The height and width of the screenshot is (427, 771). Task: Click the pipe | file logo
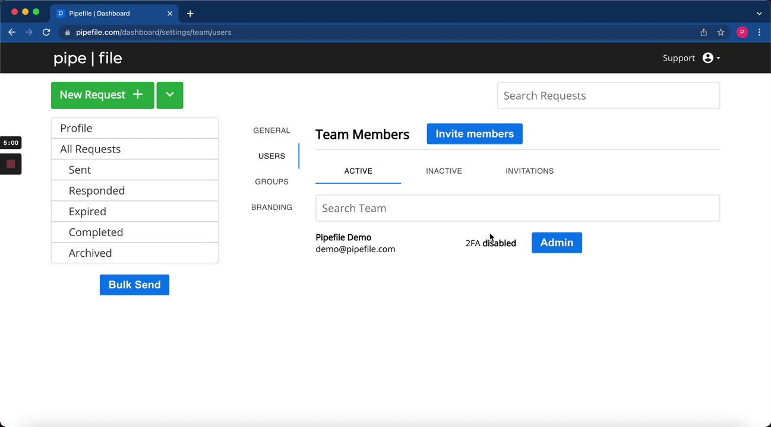(88, 58)
